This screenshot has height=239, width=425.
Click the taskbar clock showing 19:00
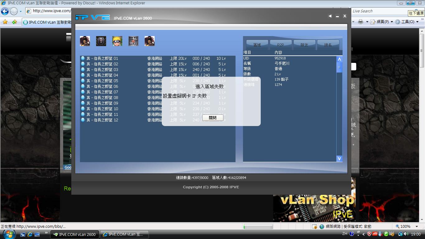click(x=416, y=234)
